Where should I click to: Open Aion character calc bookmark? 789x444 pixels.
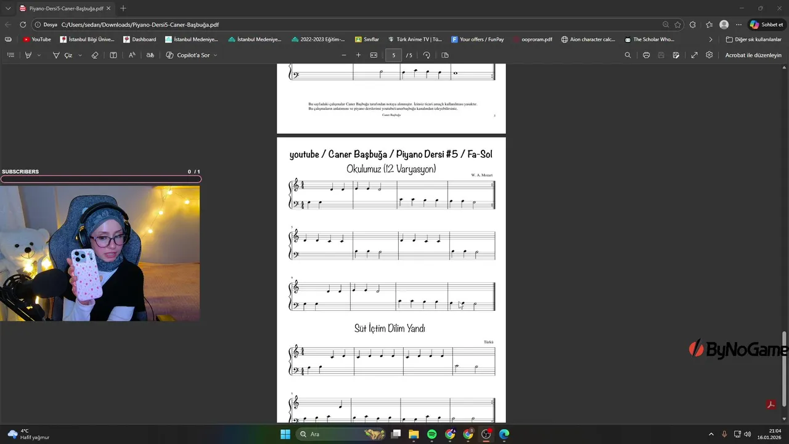coord(588,39)
